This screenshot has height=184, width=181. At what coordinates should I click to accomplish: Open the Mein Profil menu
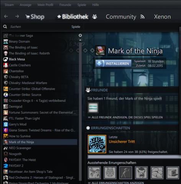tap(45, 5)
